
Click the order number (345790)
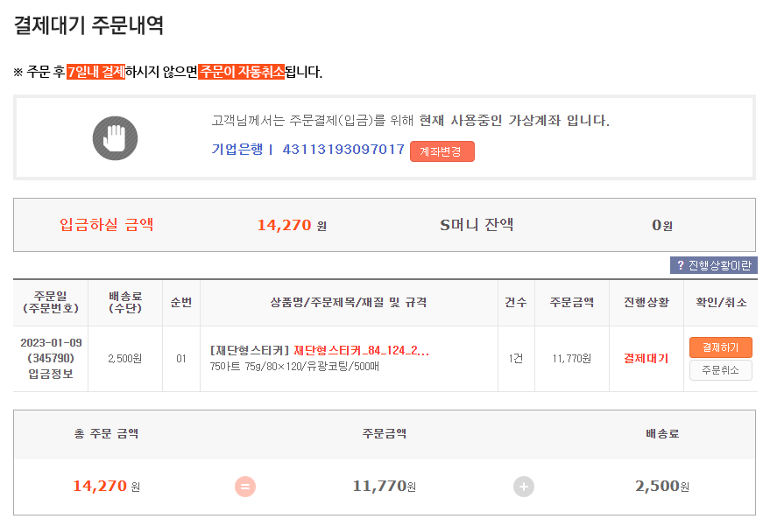tap(51, 359)
